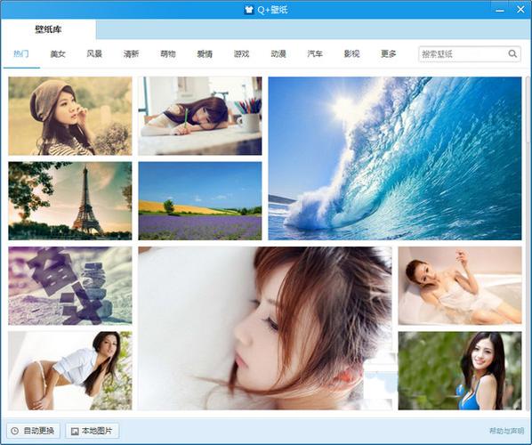Select the 壁纸库 tab
Screen dimensions: 532x445
coord(48,29)
